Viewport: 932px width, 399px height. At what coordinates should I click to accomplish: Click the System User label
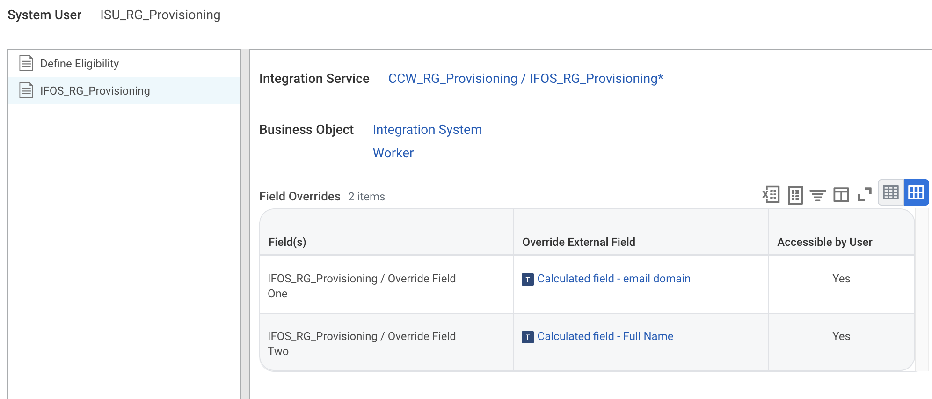[x=44, y=15]
